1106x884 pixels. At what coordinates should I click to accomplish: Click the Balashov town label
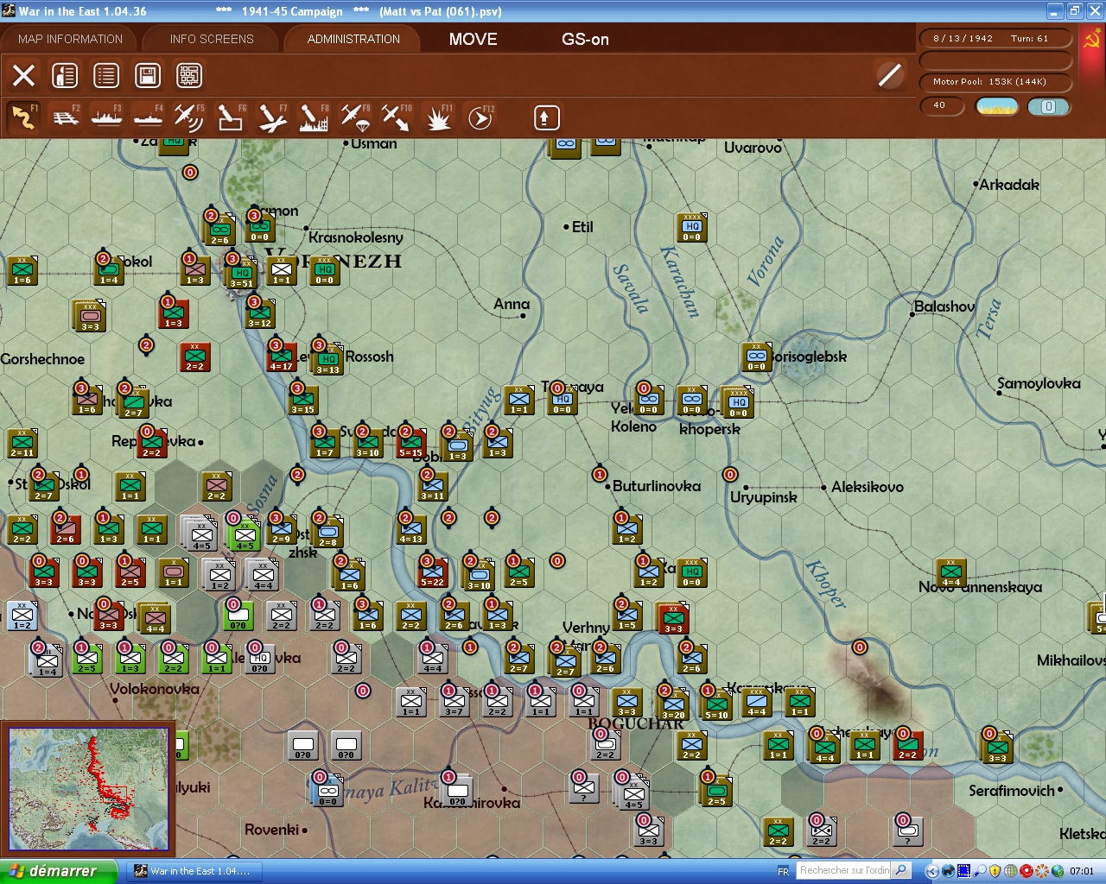[944, 306]
